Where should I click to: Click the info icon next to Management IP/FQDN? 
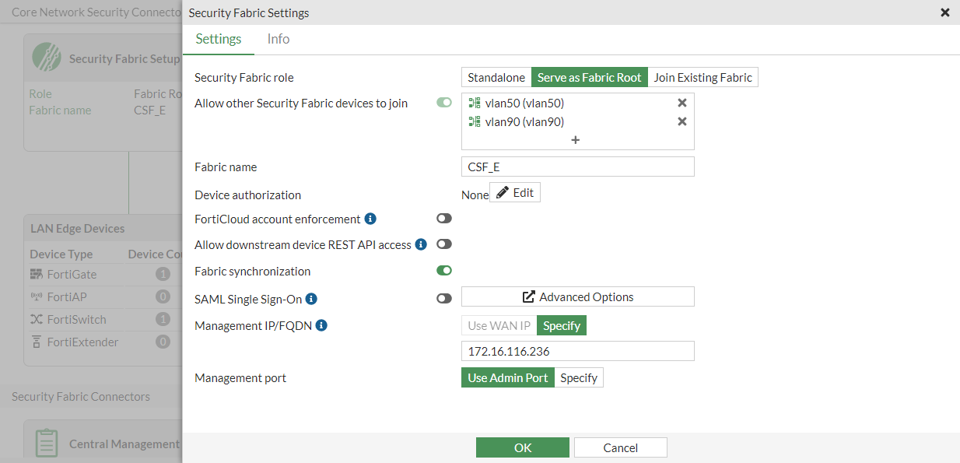pyautogui.click(x=321, y=325)
